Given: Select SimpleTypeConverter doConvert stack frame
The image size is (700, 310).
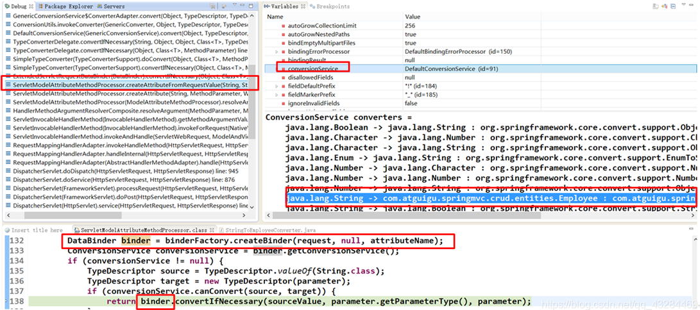Looking at the screenshot, I should click(x=127, y=59).
